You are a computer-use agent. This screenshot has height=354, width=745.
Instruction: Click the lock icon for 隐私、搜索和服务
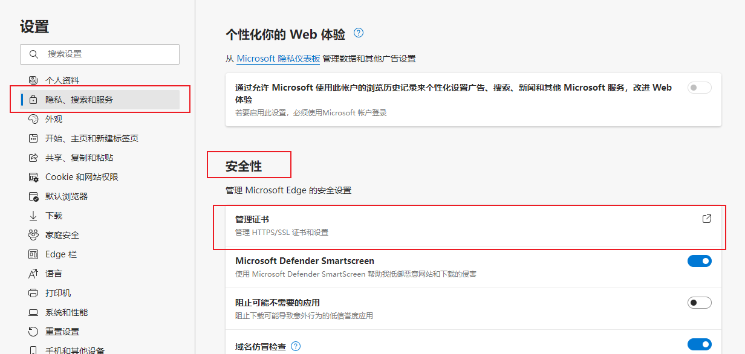[x=33, y=100]
